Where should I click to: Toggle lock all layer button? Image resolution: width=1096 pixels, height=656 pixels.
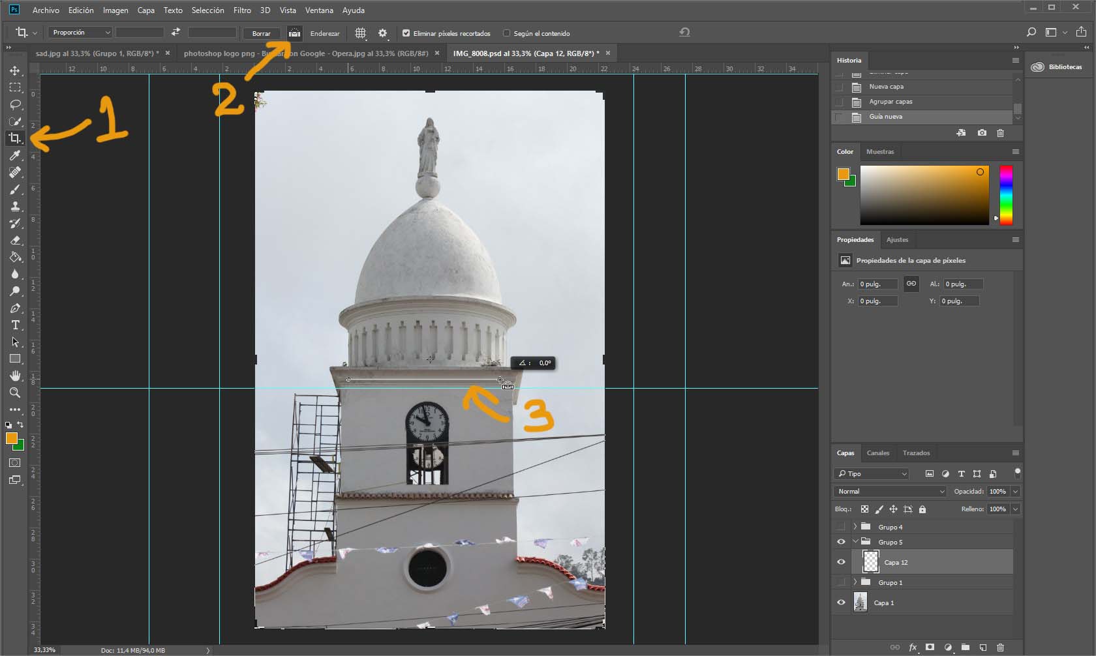click(x=922, y=509)
